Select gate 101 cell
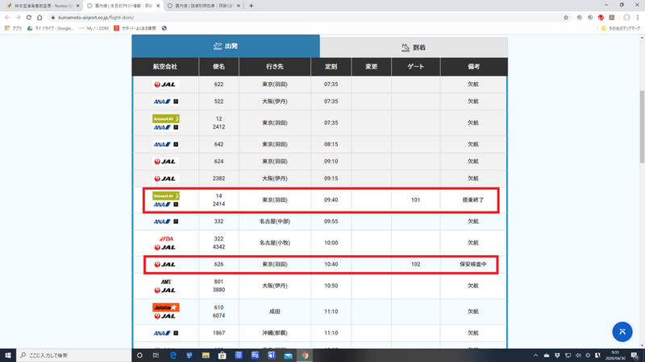Screen dimensions: 645x362 coord(415,200)
